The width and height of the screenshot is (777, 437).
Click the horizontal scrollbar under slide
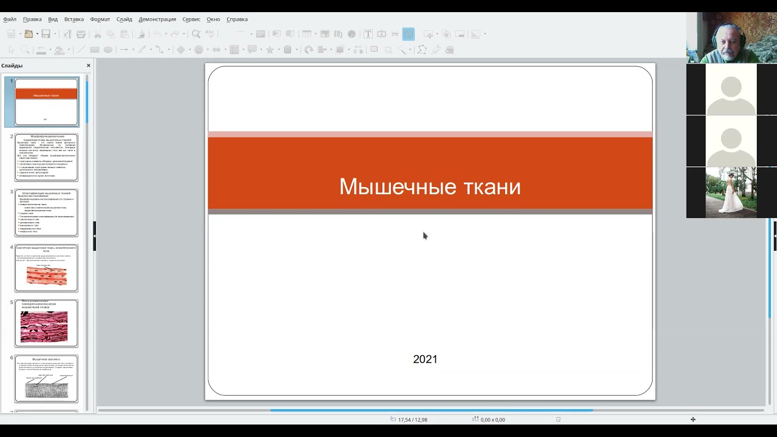431,410
